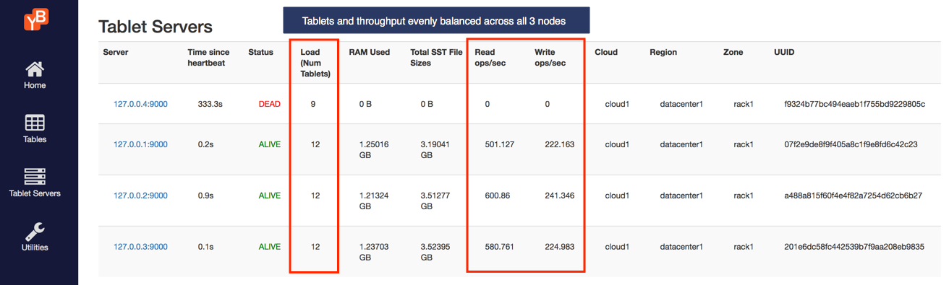The width and height of the screenshot is (949, 285).
Task: Open server link 127.0.0.2:9000
Action: pyautogui.click(x=140, y=196)
